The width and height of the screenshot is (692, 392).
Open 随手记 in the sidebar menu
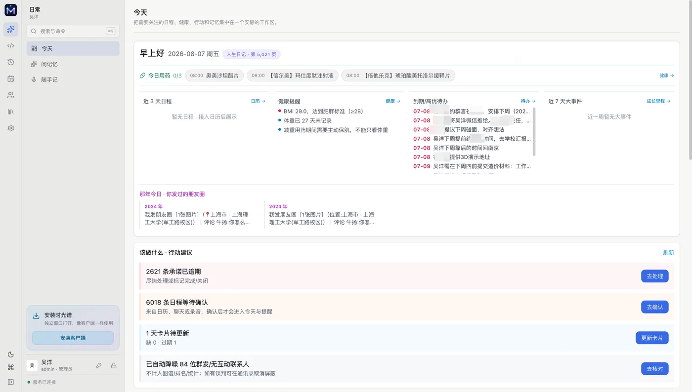(73, 79)
